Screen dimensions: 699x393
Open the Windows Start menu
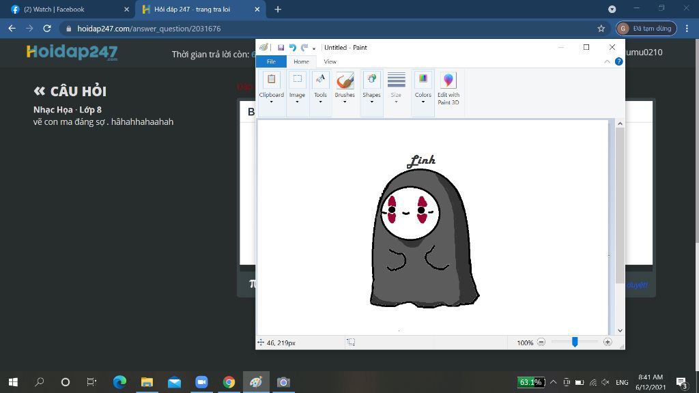pos(13,382)
